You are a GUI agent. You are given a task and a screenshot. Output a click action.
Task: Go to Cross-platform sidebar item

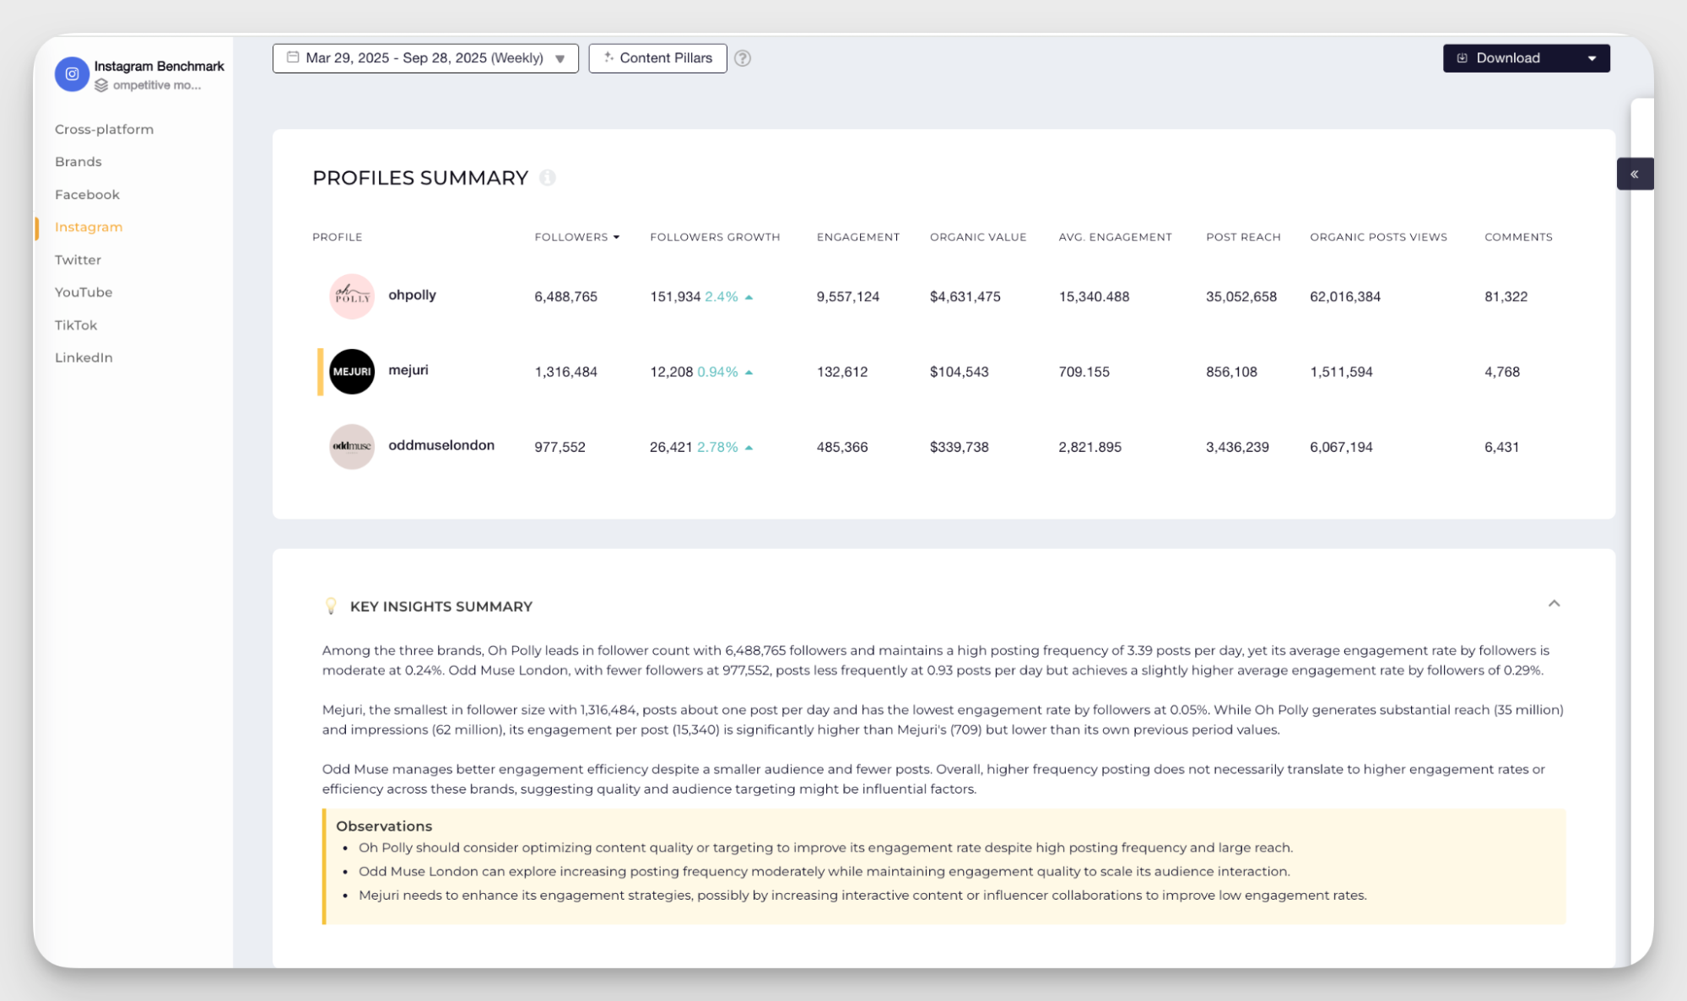coord(104,129)
